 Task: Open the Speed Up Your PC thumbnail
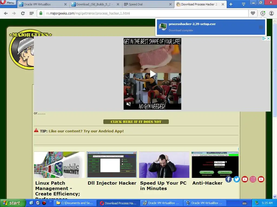pos(164,165)
